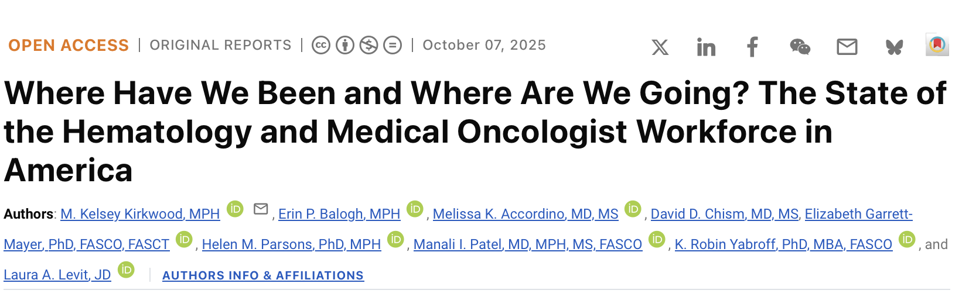Click the email icon beside Kirkwood's name
The width and height of the screenshot is (969, 297).
(x=261, y=209)
